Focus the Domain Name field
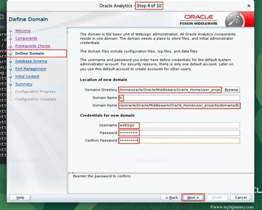This screenshot has height=210, width=262. pyautogui.click(x=179, y=98)
